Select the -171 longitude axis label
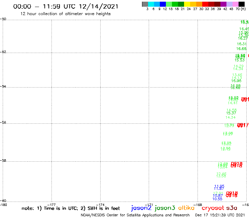The width and height of the screenshot is (249, 218). point(149,205)
